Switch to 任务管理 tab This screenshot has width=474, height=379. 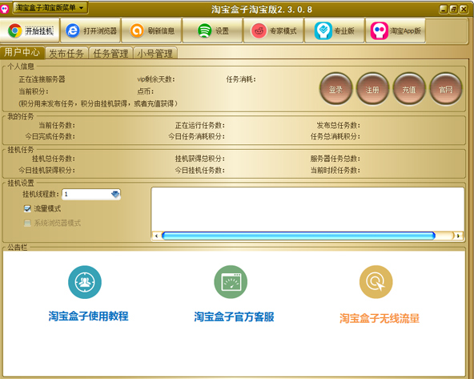[x=110, y=54]
